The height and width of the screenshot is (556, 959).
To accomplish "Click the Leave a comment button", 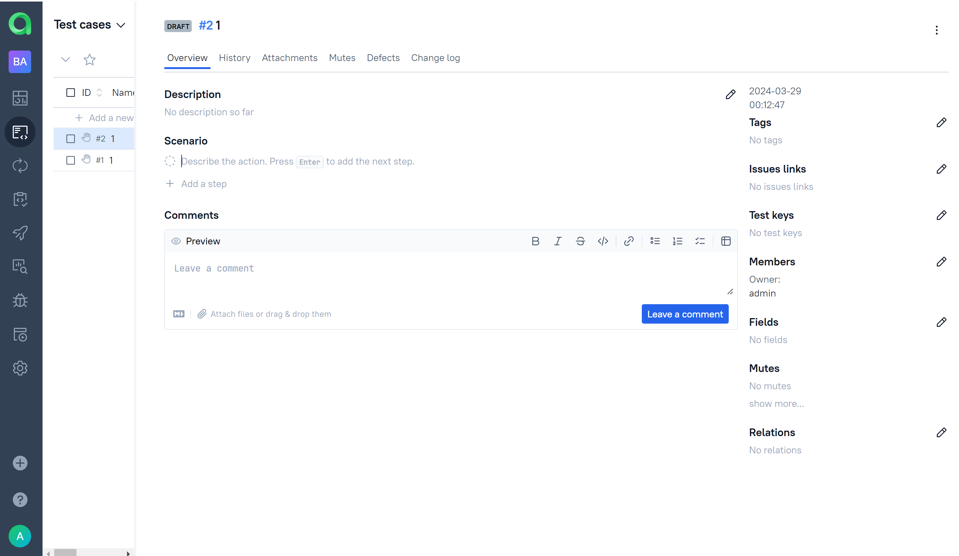I will (x=685, y=314).
